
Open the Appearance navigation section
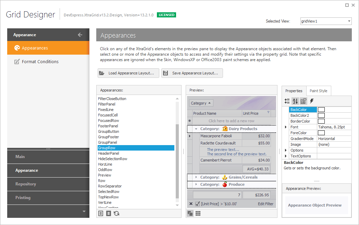point(48,170)
